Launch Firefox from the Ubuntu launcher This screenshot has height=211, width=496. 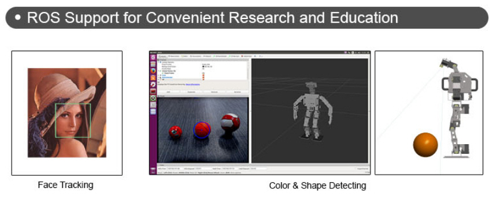click(x=153, y=71)
